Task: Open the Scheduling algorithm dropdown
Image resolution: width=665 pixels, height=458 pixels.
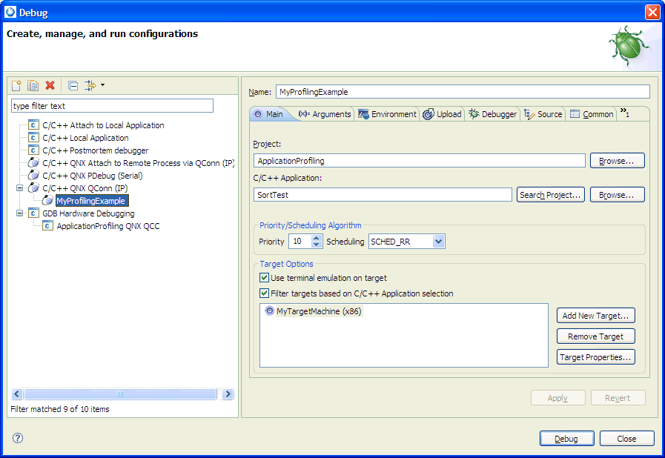Action: click(437, 241)
